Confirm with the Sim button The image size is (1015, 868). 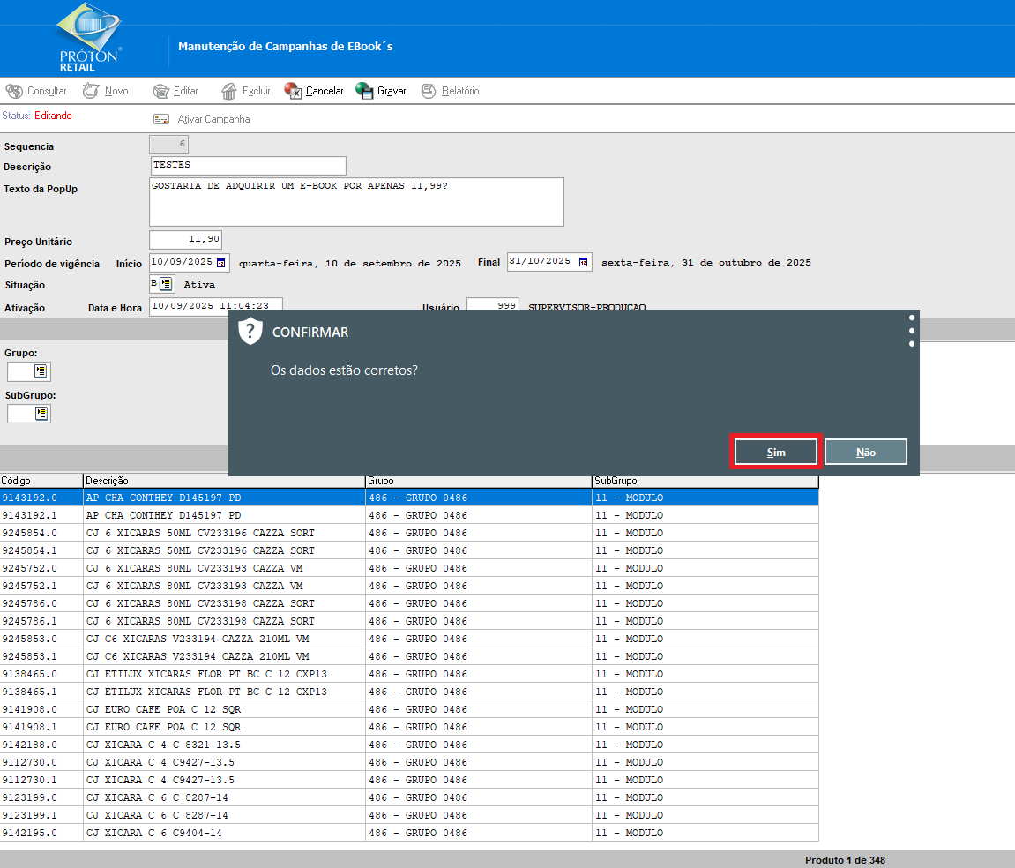coord(775,453)
